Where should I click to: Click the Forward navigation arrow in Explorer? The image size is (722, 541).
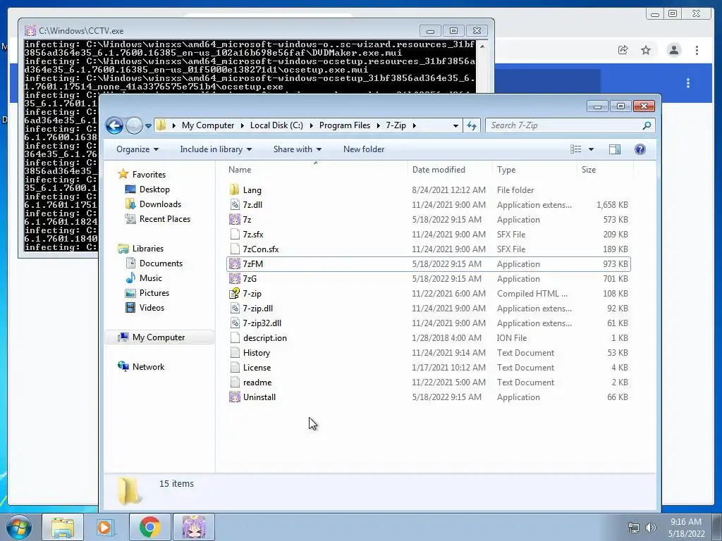coord(134,125)
